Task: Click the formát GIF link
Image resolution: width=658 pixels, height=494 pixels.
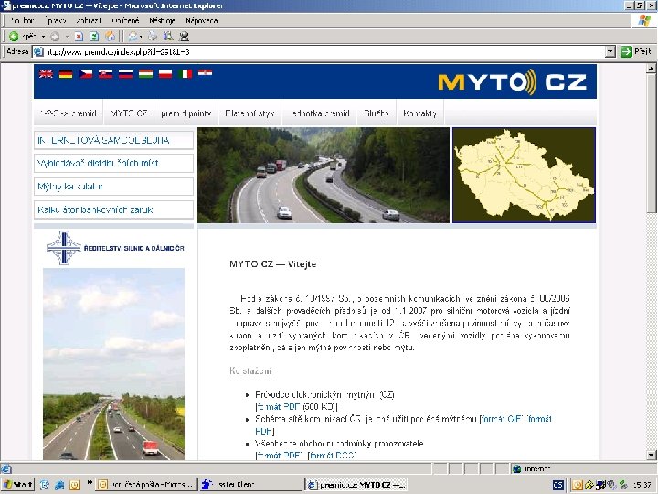Action: tap(502, 419)
